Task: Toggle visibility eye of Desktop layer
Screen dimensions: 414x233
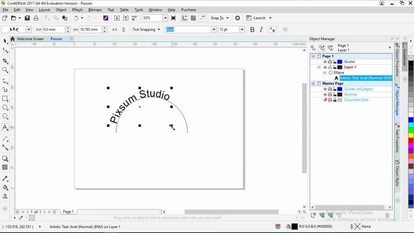Action: (x=325, y=94)
